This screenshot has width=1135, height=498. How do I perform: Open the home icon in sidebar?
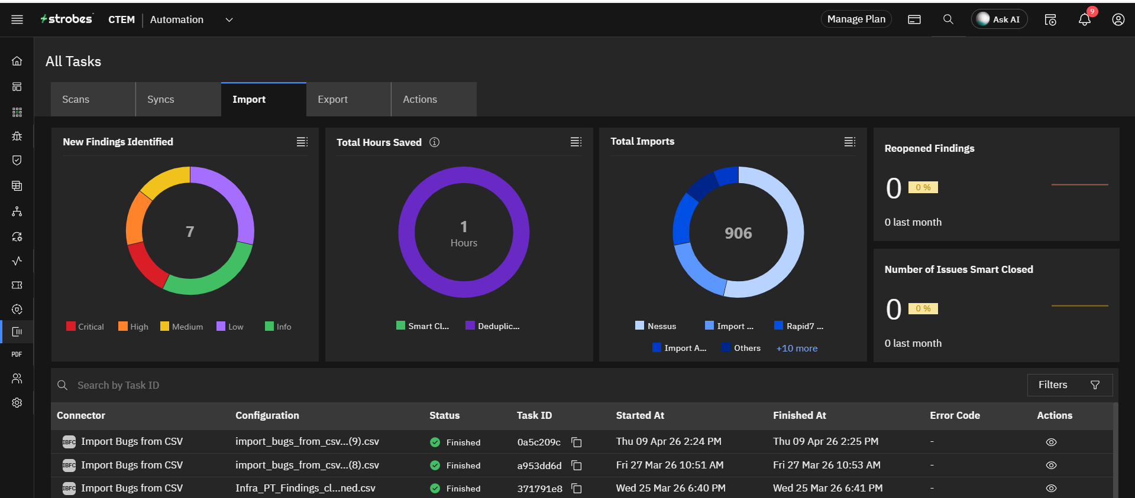click(17, 61)
